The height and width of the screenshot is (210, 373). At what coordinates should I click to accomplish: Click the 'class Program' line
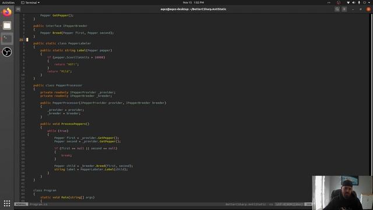click(x=45, y=190)
